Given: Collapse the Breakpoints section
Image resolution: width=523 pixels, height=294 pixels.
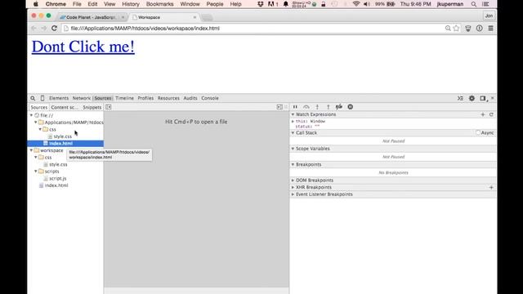Looking at the screenshot, I should pyautogui.click(x=293, y=165).
